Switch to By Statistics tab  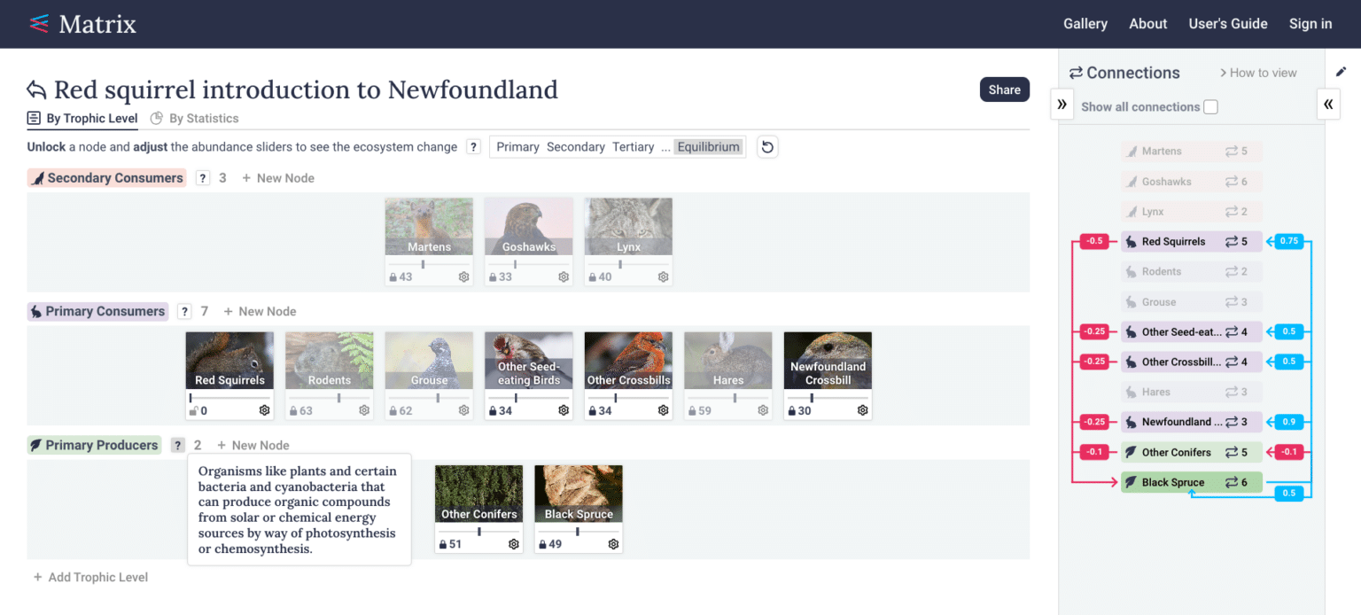[x=194, y=119]
